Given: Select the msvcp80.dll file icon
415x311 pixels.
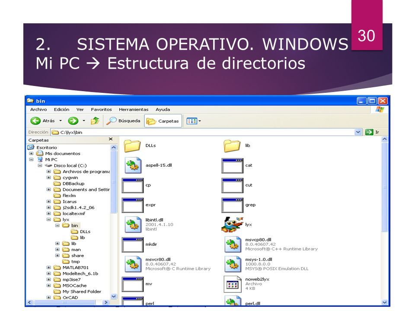Looking at the screenshot, I should point(233,244).
